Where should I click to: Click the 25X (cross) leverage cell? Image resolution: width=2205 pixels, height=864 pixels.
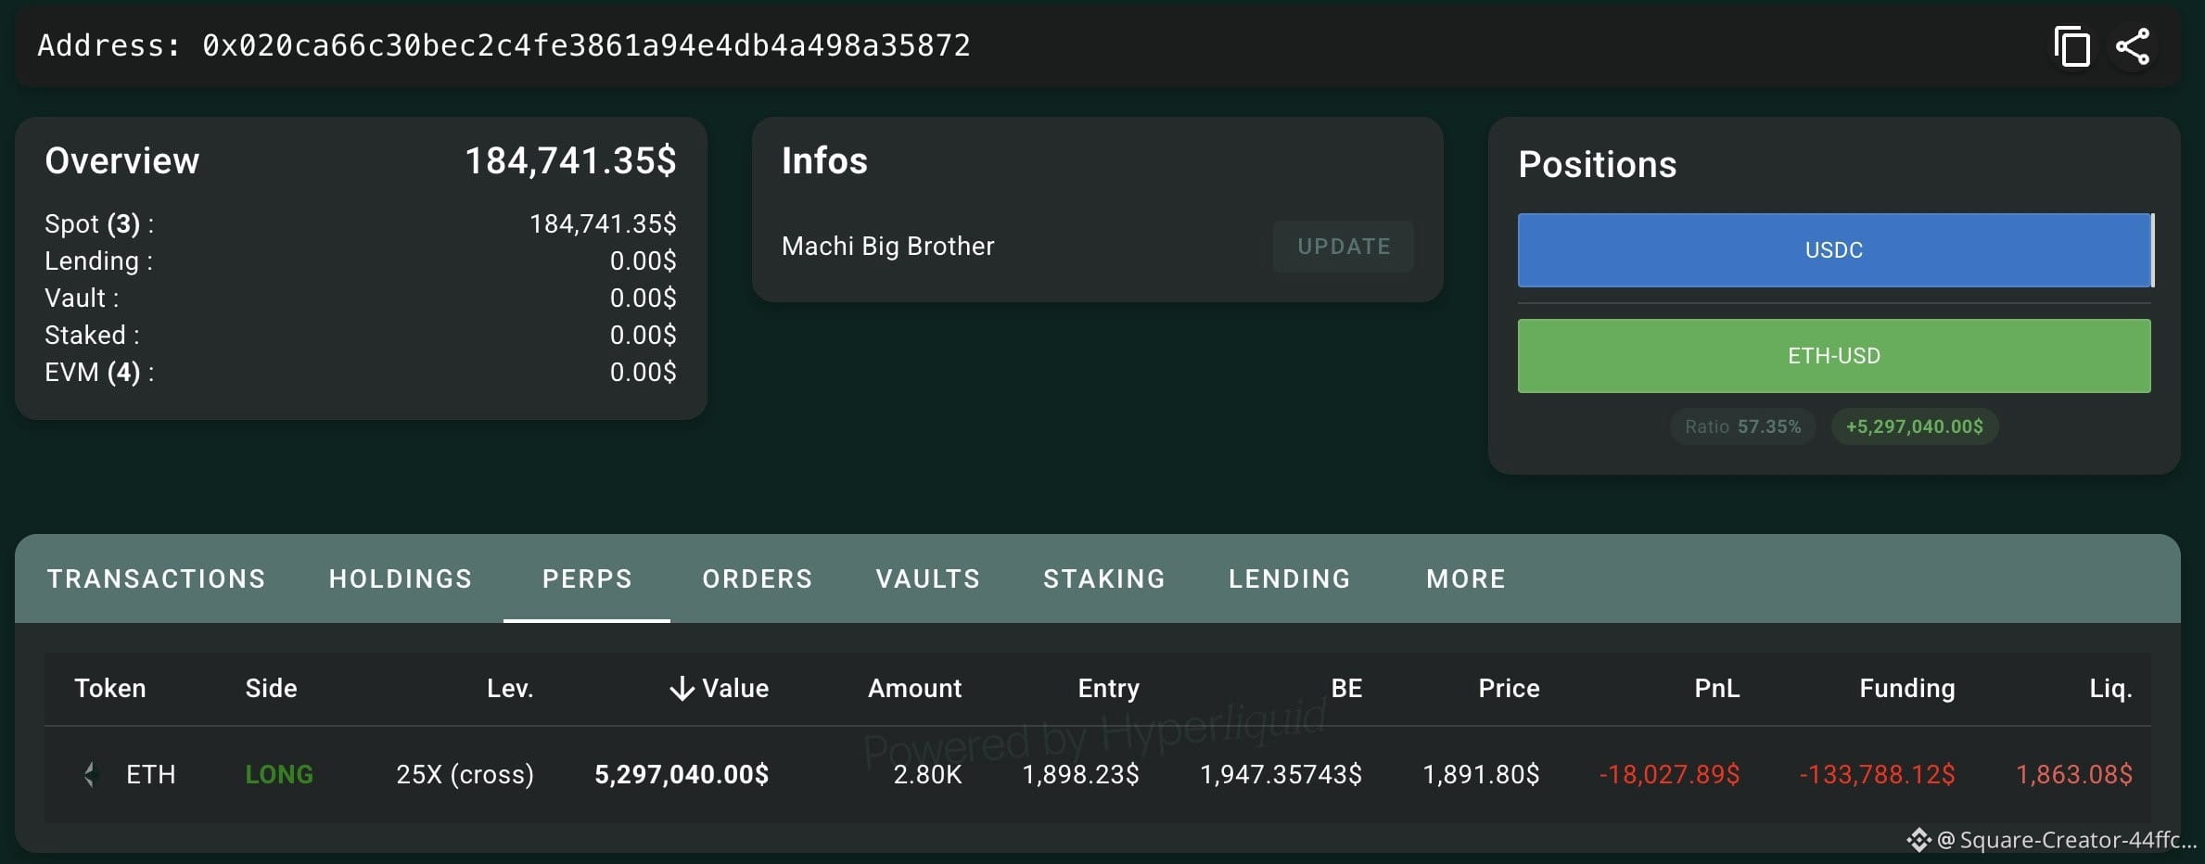click(x=465, y=774)
